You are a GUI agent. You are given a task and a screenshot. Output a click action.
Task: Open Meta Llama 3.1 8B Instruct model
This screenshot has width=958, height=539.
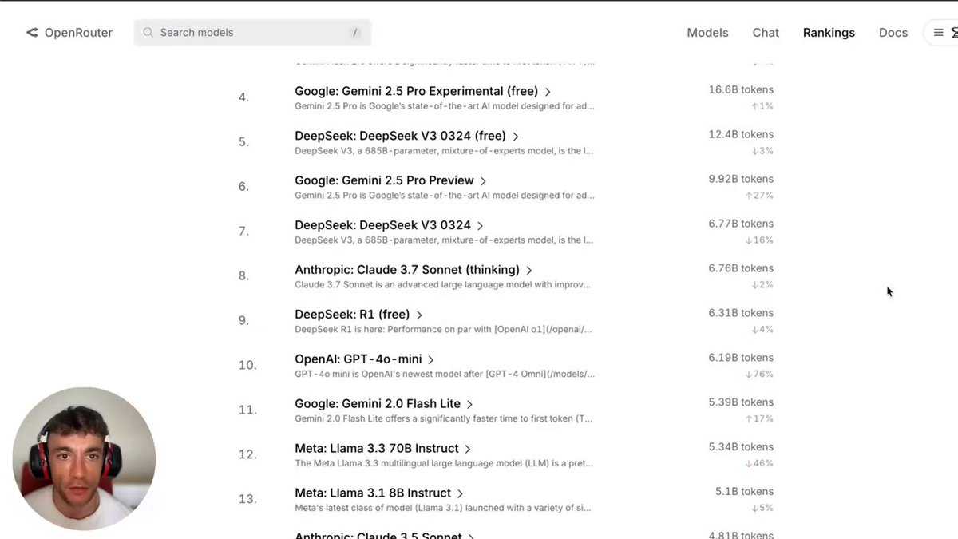[373, 493]
